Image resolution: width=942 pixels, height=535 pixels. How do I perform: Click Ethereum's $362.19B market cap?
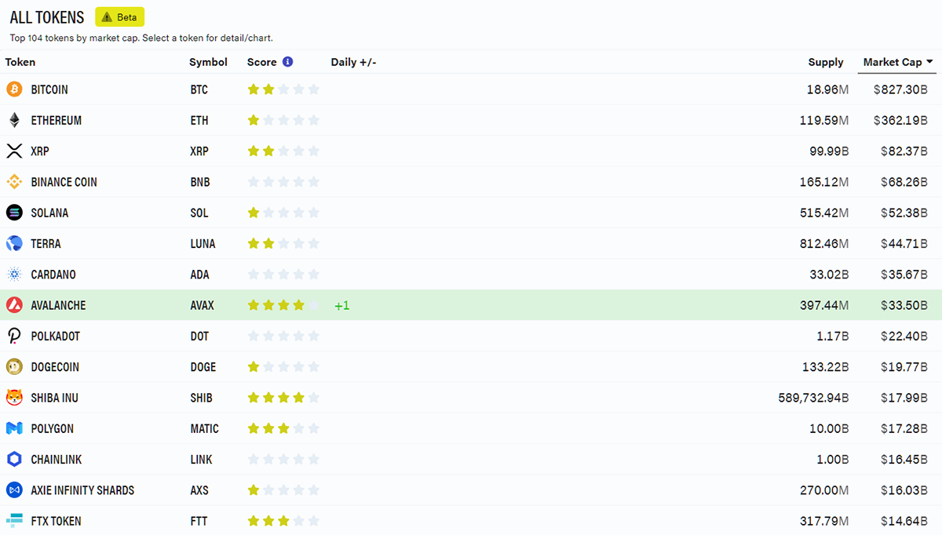900,120
